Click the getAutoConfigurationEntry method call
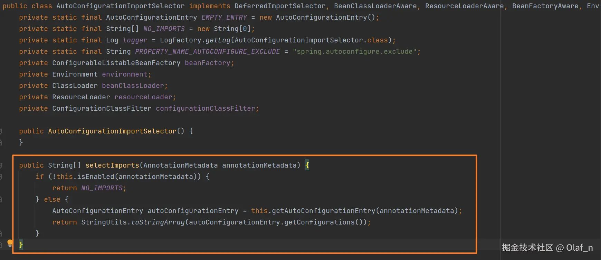601x260 pixels. tap(324, 211)
